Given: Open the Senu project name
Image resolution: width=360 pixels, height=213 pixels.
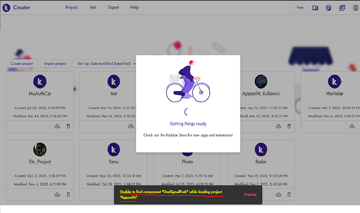Looking at the screenshot, I should click(114, 161).
